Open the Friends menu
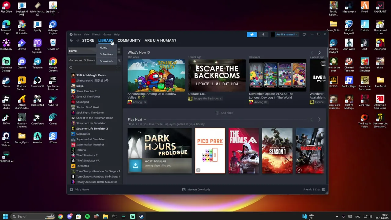This screenshot has height=220, width=391. 96,35
